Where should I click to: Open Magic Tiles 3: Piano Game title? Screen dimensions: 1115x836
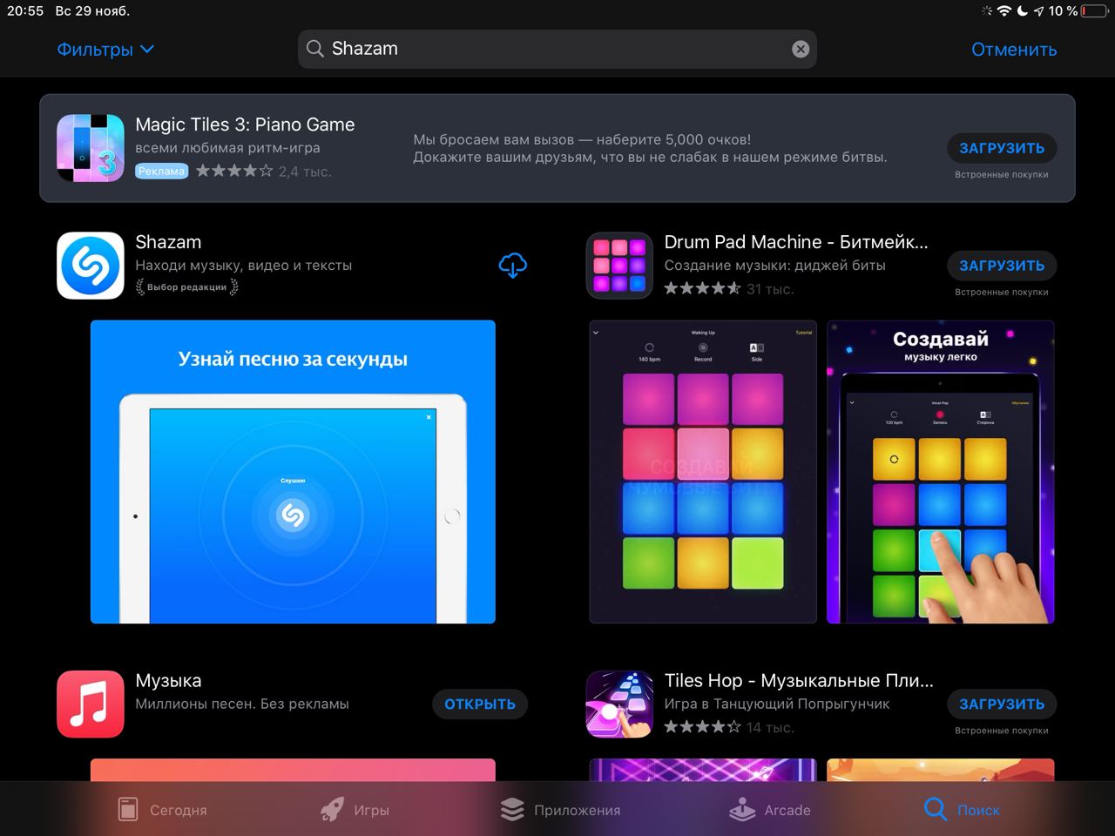tap(245, 125)
